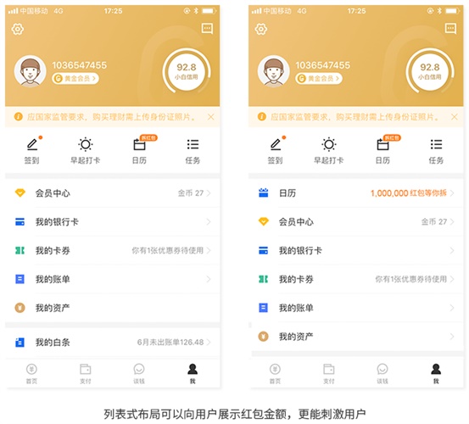Image resolution: width=469 pixels, height=424 pixels.
Task: Tap bank card icon beside 我的银行卡, right phone
Action: click(x=264, y=250)
